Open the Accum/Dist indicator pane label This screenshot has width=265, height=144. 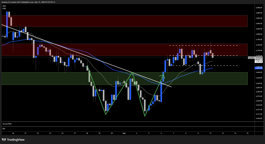(x=7, y=124)
